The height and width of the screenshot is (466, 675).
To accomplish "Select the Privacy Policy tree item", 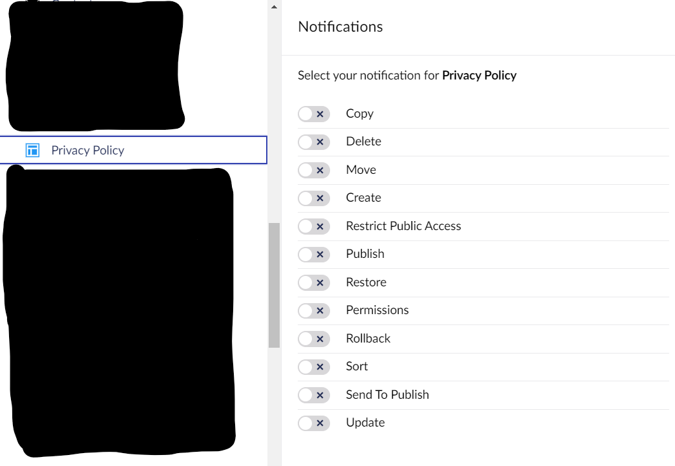I will point(88,151).
